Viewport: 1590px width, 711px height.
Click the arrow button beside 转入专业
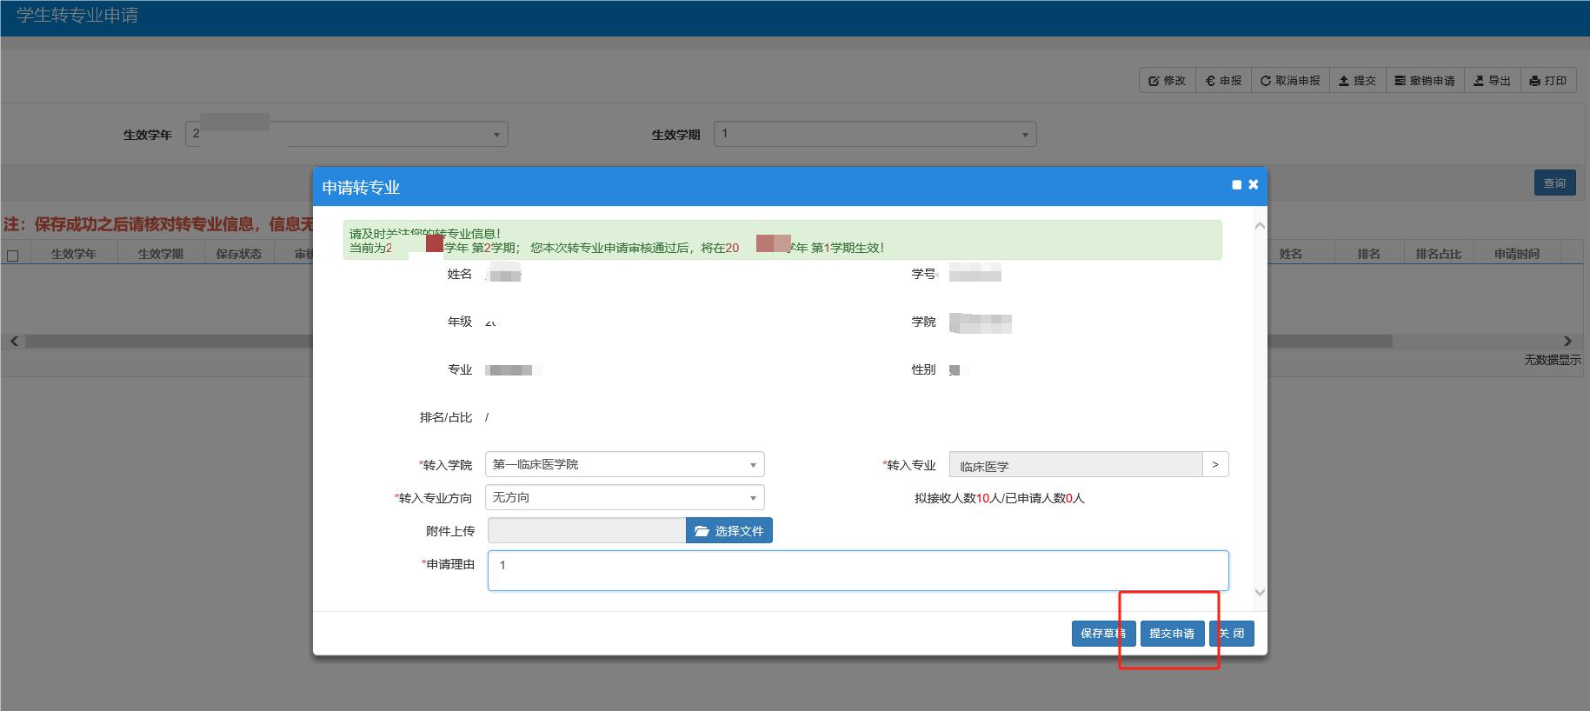1214,465
